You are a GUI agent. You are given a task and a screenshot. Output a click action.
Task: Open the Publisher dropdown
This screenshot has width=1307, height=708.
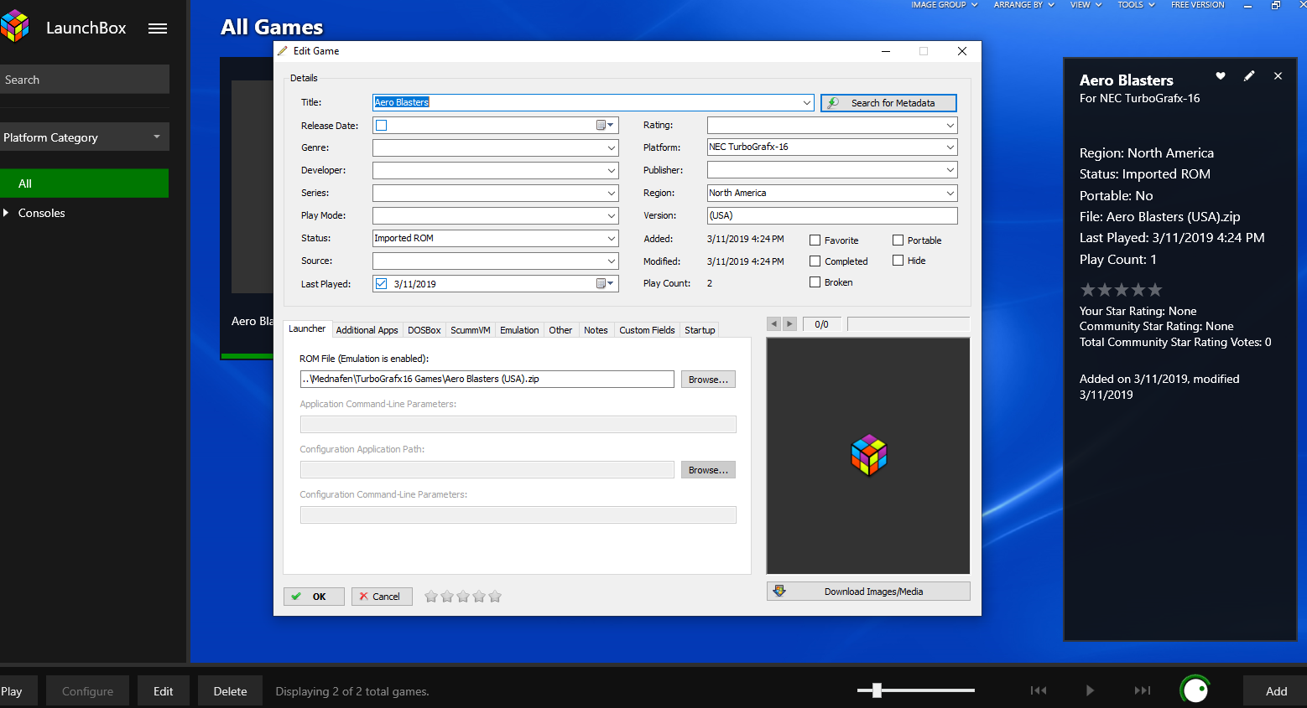950,170
